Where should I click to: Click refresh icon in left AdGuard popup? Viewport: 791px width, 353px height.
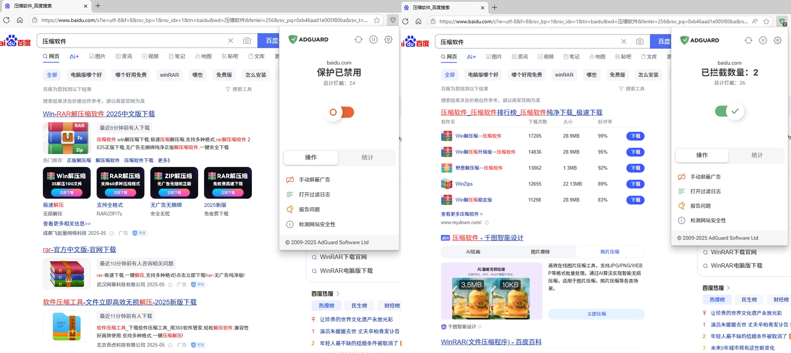(x=359, y=40)
